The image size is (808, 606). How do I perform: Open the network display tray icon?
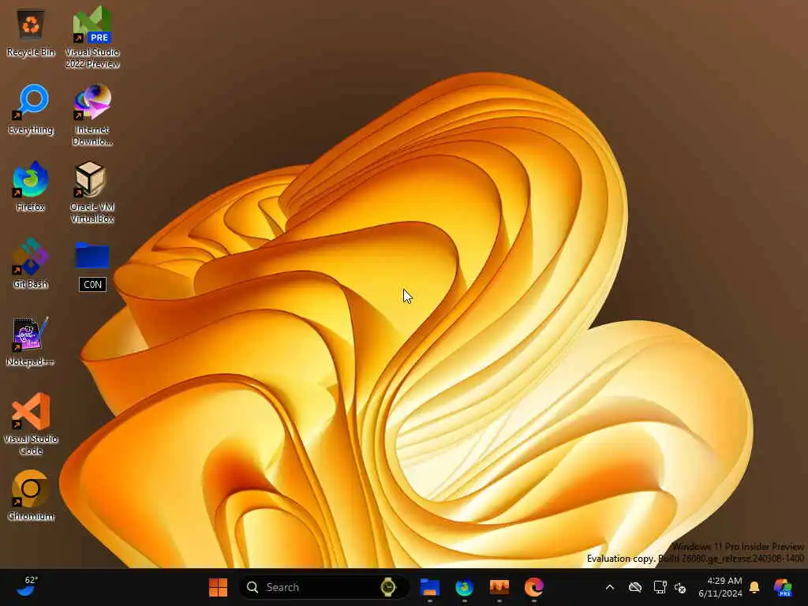point(660,587)
